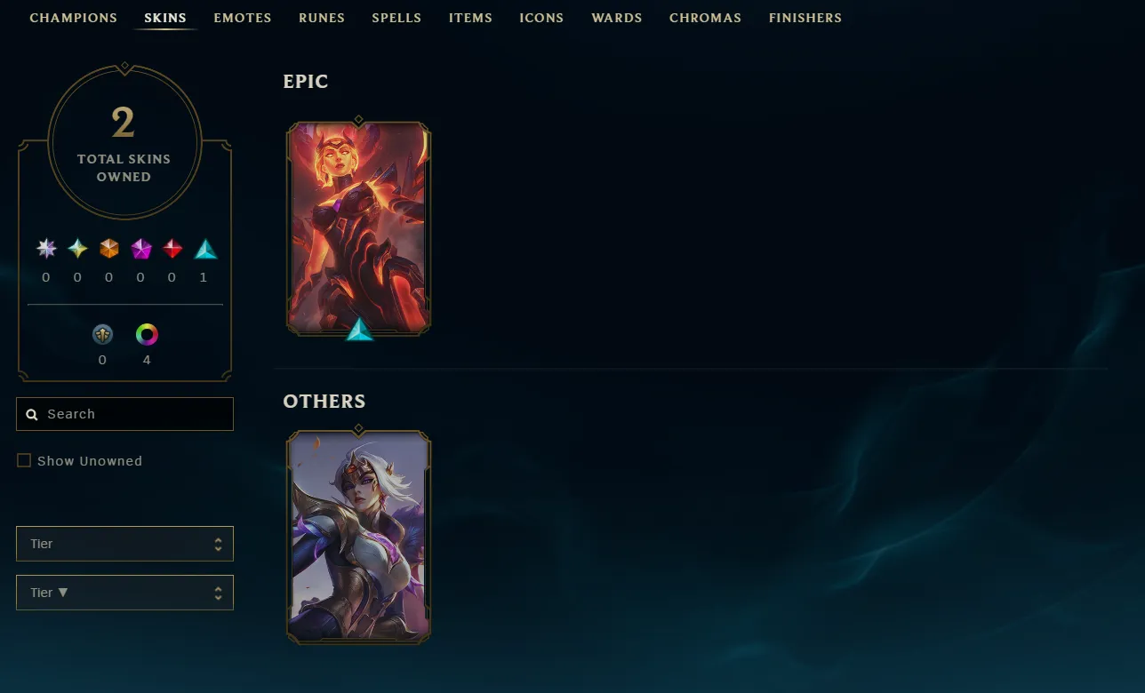Click the rainbow chroma color wheel
Screen dimensions: 1145x693
(147, 335)
